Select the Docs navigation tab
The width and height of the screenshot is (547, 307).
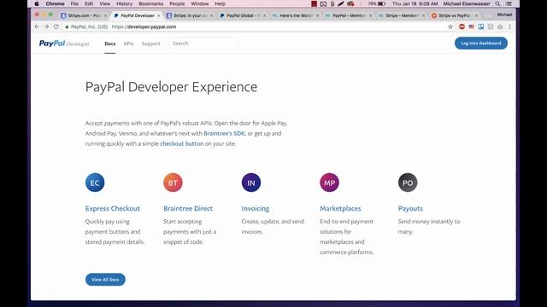pyautogui.click(x=110, y=43)
